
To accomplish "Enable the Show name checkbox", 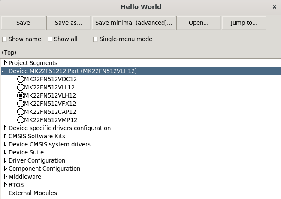I will pyautogui.click(x=5, y=39).
